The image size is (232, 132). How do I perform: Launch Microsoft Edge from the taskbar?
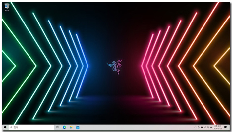click(x=64, y=127)
